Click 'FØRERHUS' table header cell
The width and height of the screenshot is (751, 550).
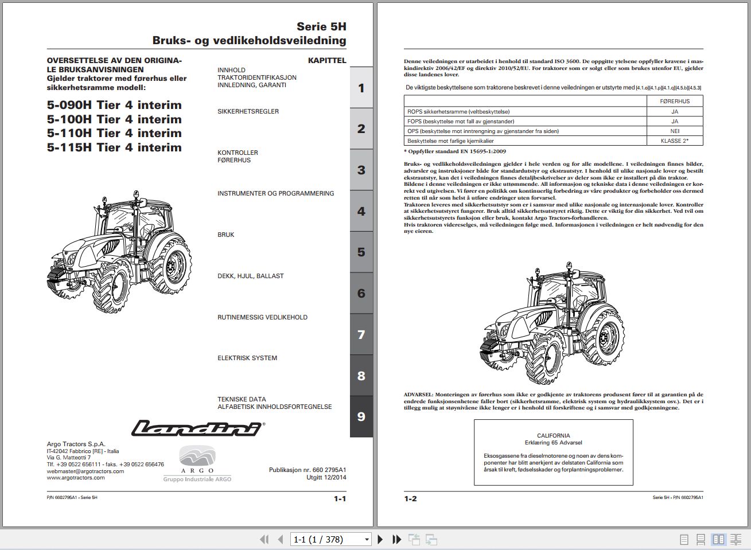(675, 101)
